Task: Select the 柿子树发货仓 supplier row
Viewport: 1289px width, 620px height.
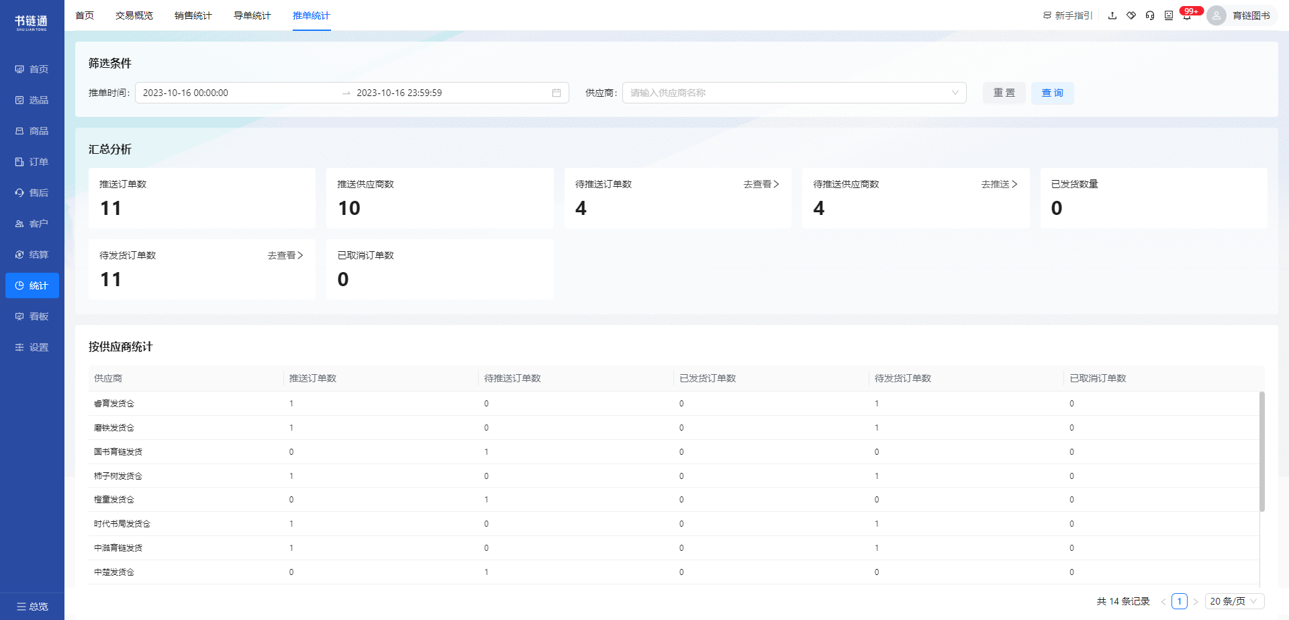Action: point(674,476)
